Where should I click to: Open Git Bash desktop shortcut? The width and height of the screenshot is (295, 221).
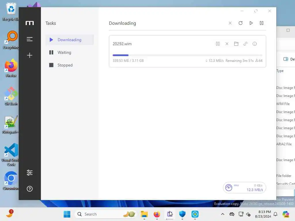coord(11,96)
